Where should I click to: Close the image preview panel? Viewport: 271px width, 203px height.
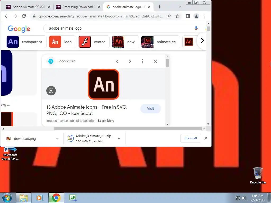[x=155, y=61]
